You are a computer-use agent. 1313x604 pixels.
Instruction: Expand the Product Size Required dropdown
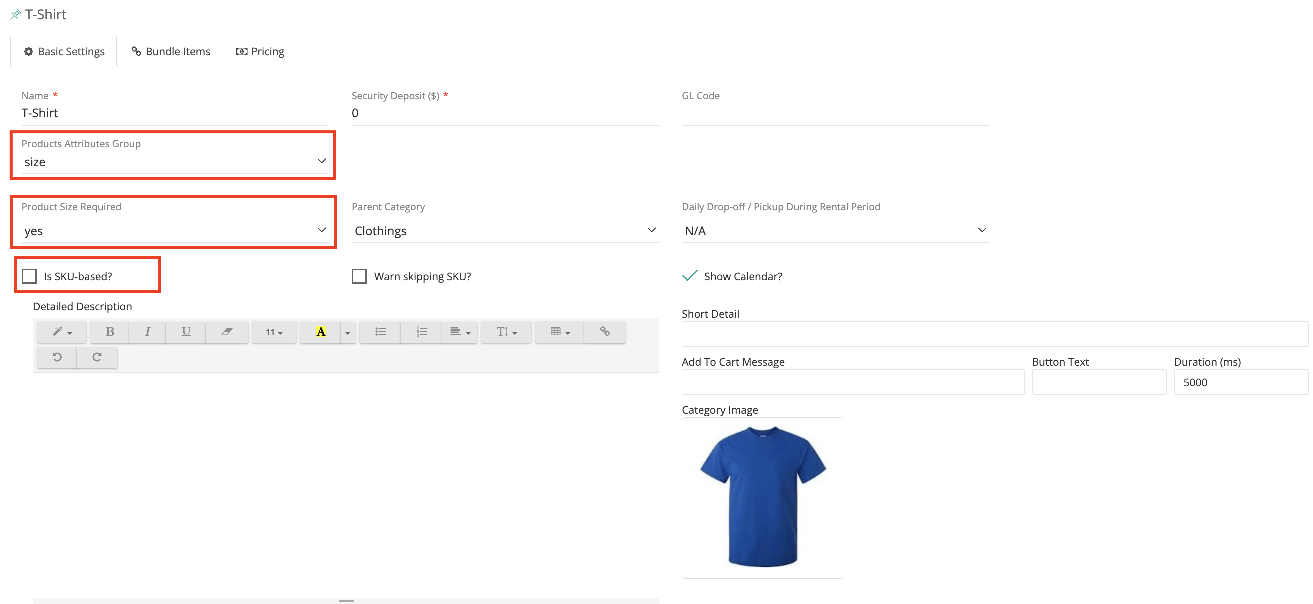coord(175,231)
